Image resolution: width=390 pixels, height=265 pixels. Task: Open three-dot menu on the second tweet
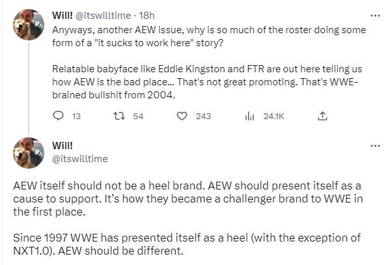375,146
